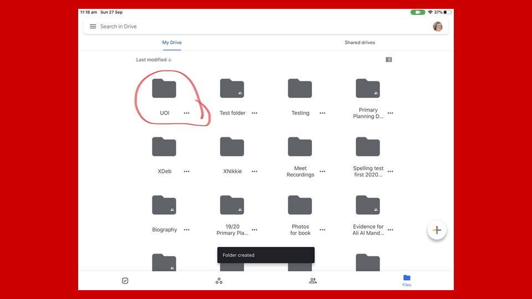
Task: Open the Workspaces bottom tab
Action: coord(219,281)
